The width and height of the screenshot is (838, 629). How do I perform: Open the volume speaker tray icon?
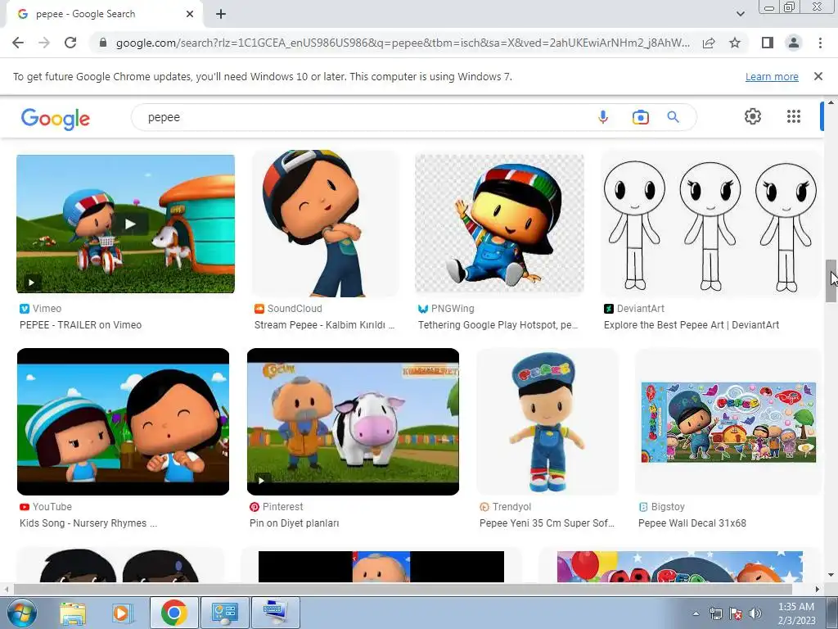[x=755, y=613]
